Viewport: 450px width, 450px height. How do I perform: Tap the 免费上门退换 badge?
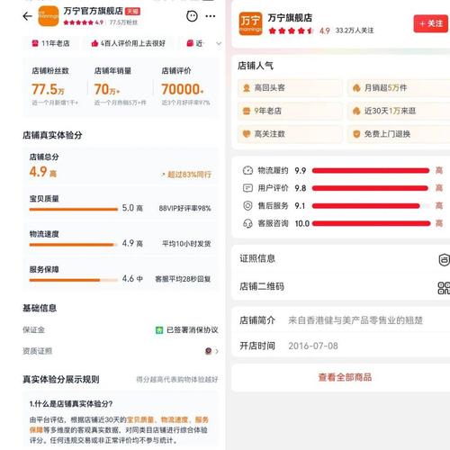pos(399,134)
